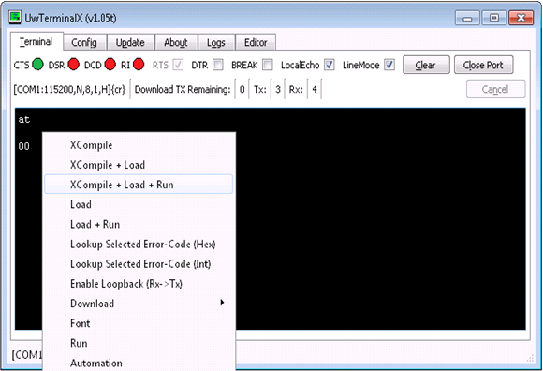Select XCompile + Load + Run
The width and height of the screenshot is (543, 371).
click(139, 185)
